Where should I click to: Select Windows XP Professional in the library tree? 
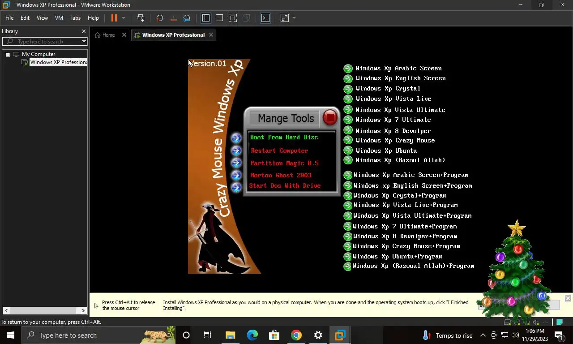tap(58, 62)
